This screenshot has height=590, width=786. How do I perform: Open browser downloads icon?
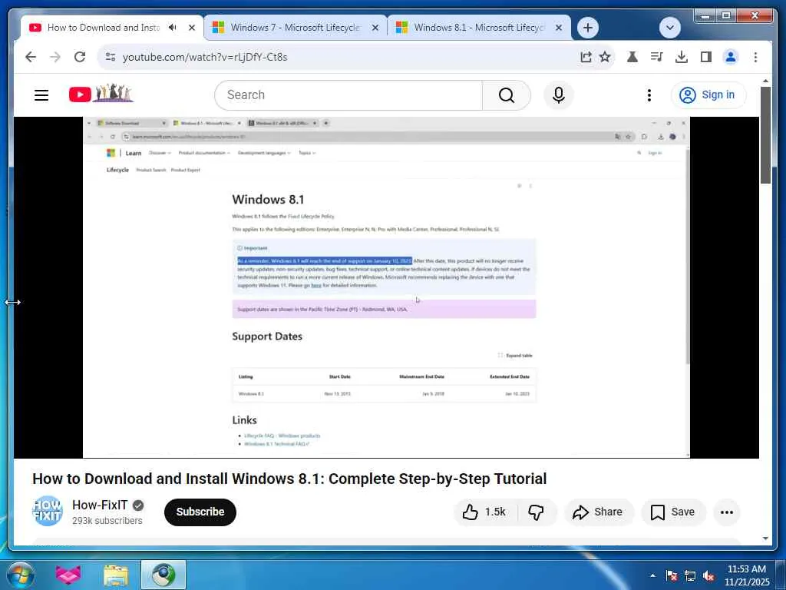coord(682,57)
